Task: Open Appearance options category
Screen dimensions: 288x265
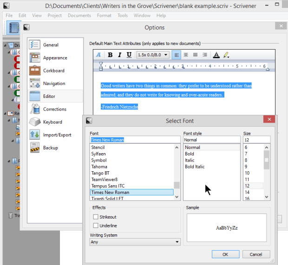Action: point(56,58)
